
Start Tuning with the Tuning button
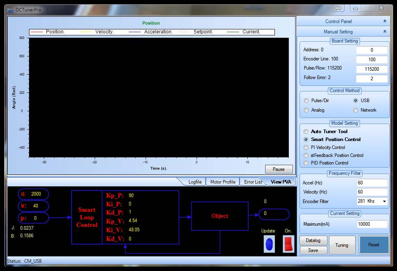[x=342, y=245]
